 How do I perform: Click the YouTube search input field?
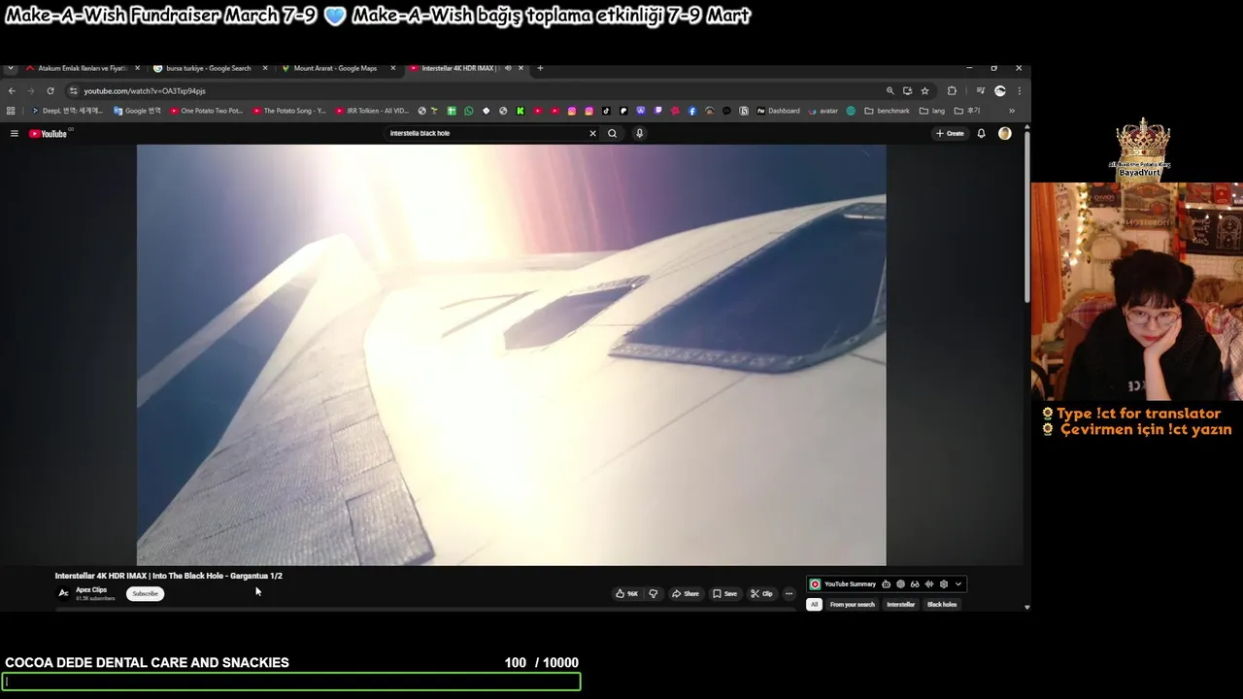click(486, 133)
